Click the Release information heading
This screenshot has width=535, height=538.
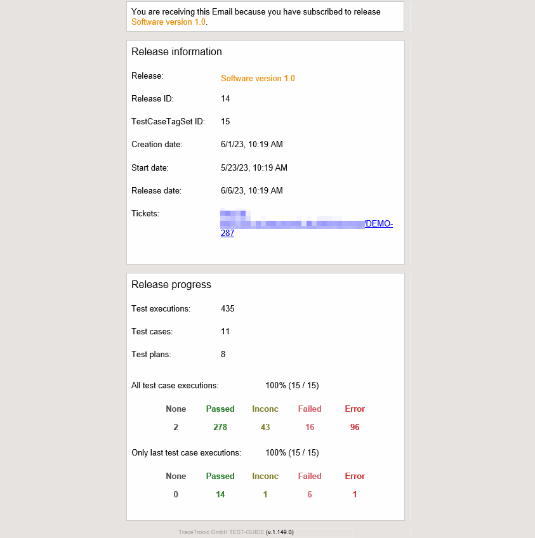pyautogui.click(x=176, y=52)
